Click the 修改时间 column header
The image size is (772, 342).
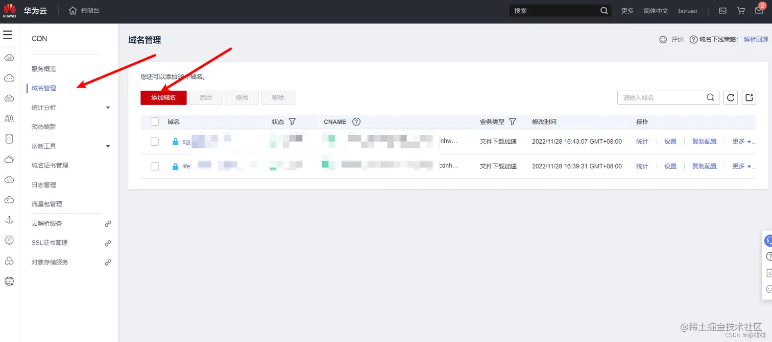(544, 122)
